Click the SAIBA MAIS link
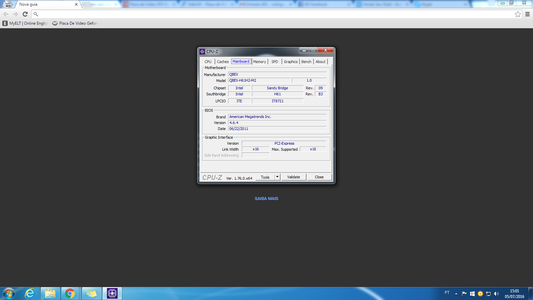The height and width of the screenshot is (300, 533). pyautogui.click(x=266, y=199)
